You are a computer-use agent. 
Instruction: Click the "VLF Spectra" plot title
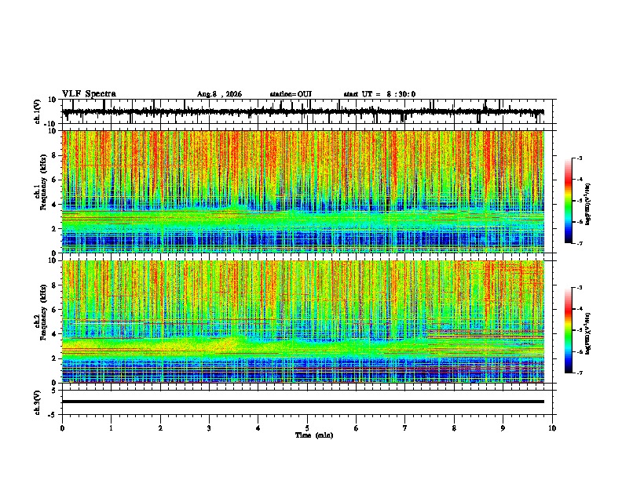pos(89,94)
